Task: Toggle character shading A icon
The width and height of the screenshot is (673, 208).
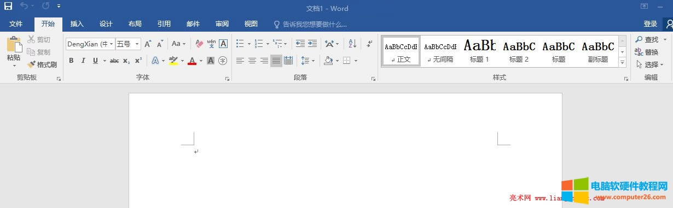Action: pos(211,61)
